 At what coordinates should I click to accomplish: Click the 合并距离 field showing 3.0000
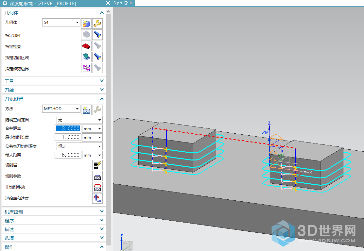click(68, 128)
